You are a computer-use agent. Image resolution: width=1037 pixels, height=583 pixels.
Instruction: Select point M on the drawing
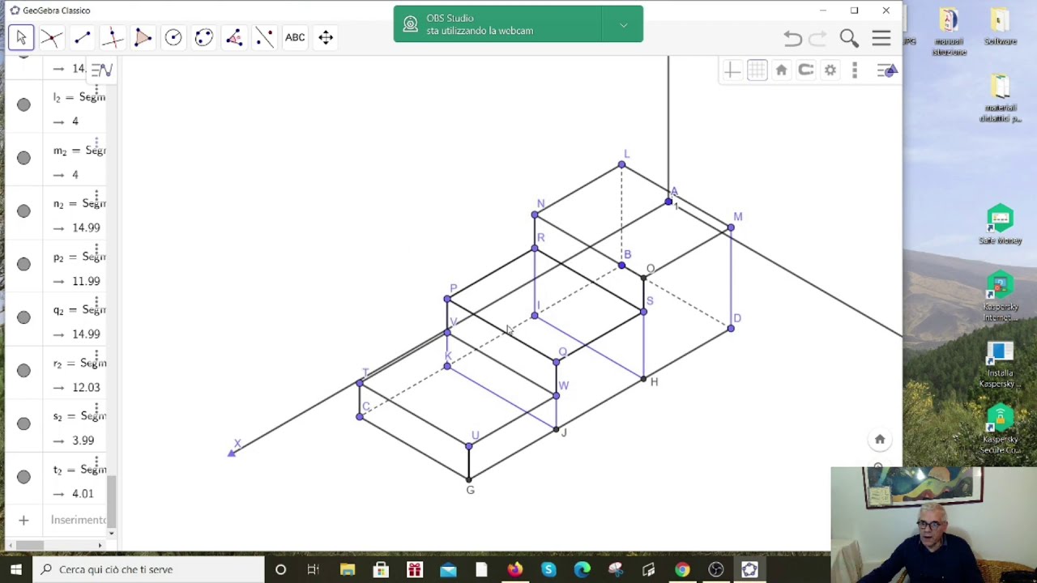731,228
